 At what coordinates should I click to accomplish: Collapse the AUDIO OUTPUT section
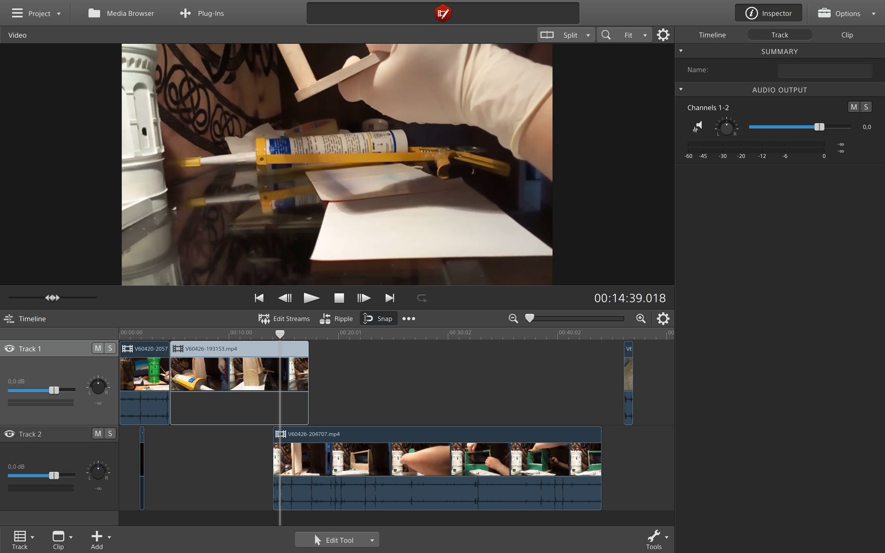[x=681, y=90]
